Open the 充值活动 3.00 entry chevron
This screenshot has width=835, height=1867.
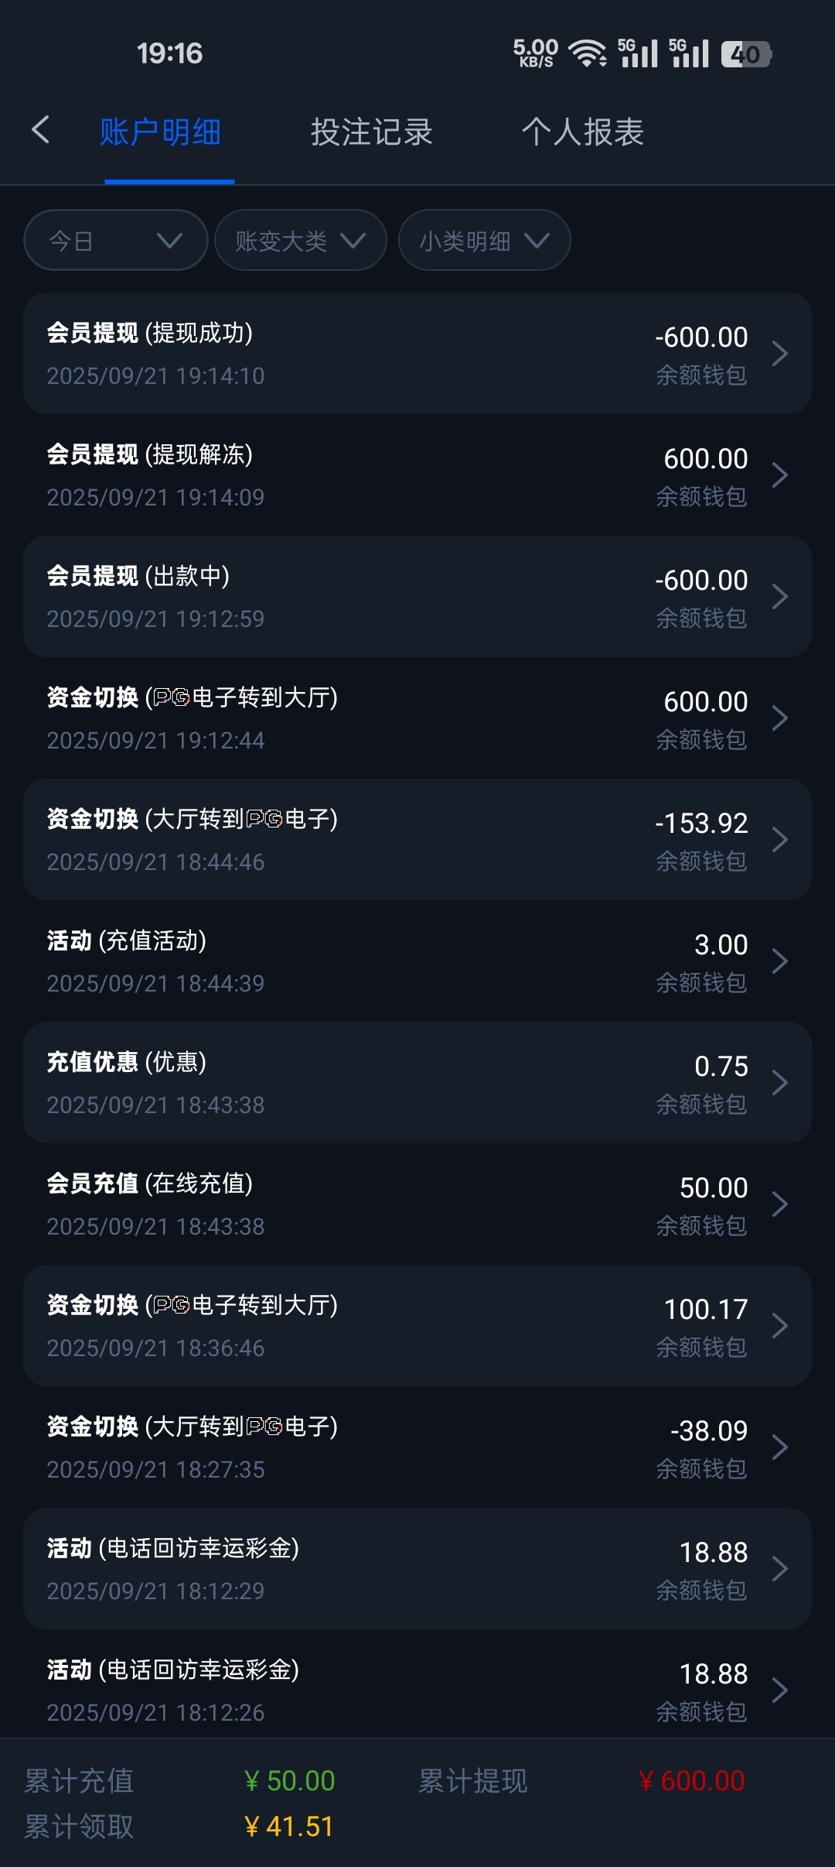pos(779,961)
